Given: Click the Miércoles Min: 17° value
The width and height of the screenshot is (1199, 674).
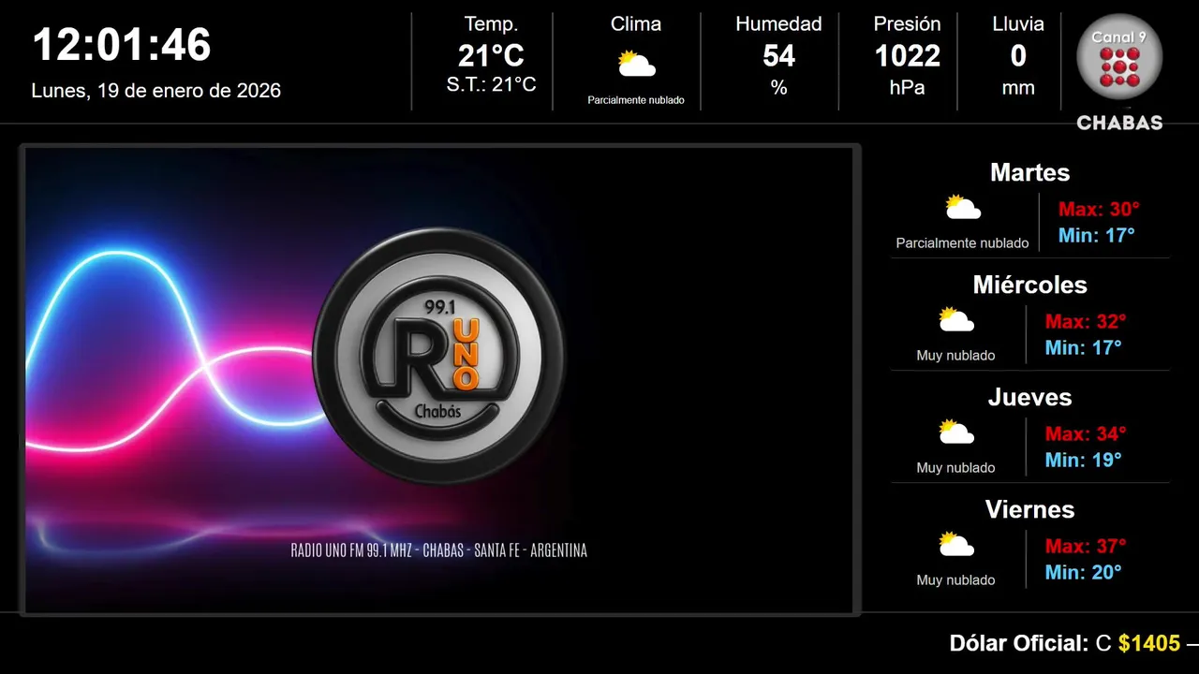Looking at the screenshot, I should [1083, 348].
